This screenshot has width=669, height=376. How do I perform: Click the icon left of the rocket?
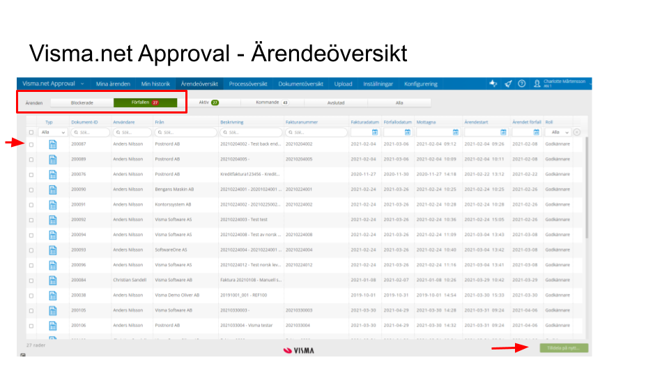pos(493,84)
